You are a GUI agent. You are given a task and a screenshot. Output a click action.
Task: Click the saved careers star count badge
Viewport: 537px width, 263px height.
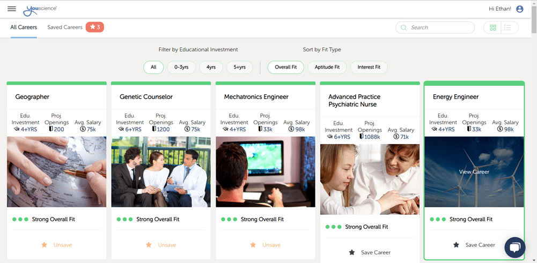coord(95,27)
